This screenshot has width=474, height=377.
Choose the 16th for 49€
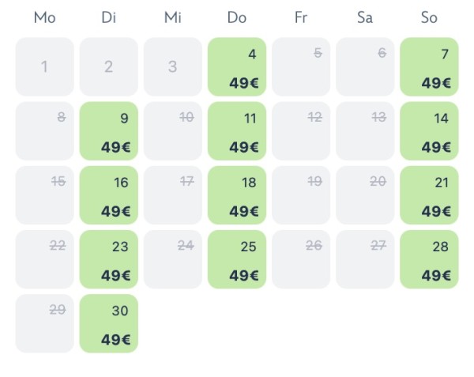point(109,195)
